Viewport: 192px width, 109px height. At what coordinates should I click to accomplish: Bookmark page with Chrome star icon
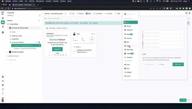[160, 8]
